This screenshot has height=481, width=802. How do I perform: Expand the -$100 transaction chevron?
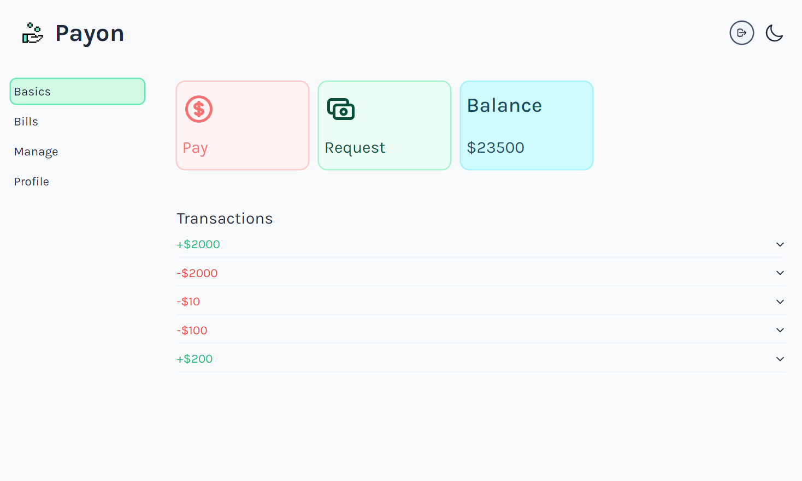780,330
